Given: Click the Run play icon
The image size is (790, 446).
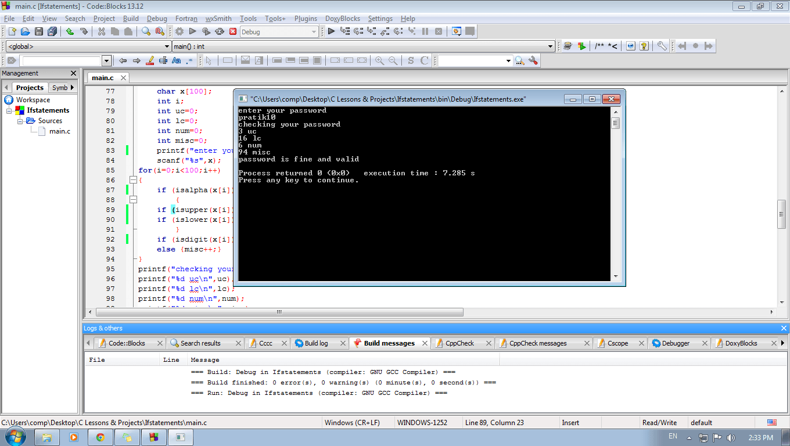Looking at the screenshot, I should (x=192, y=31).
